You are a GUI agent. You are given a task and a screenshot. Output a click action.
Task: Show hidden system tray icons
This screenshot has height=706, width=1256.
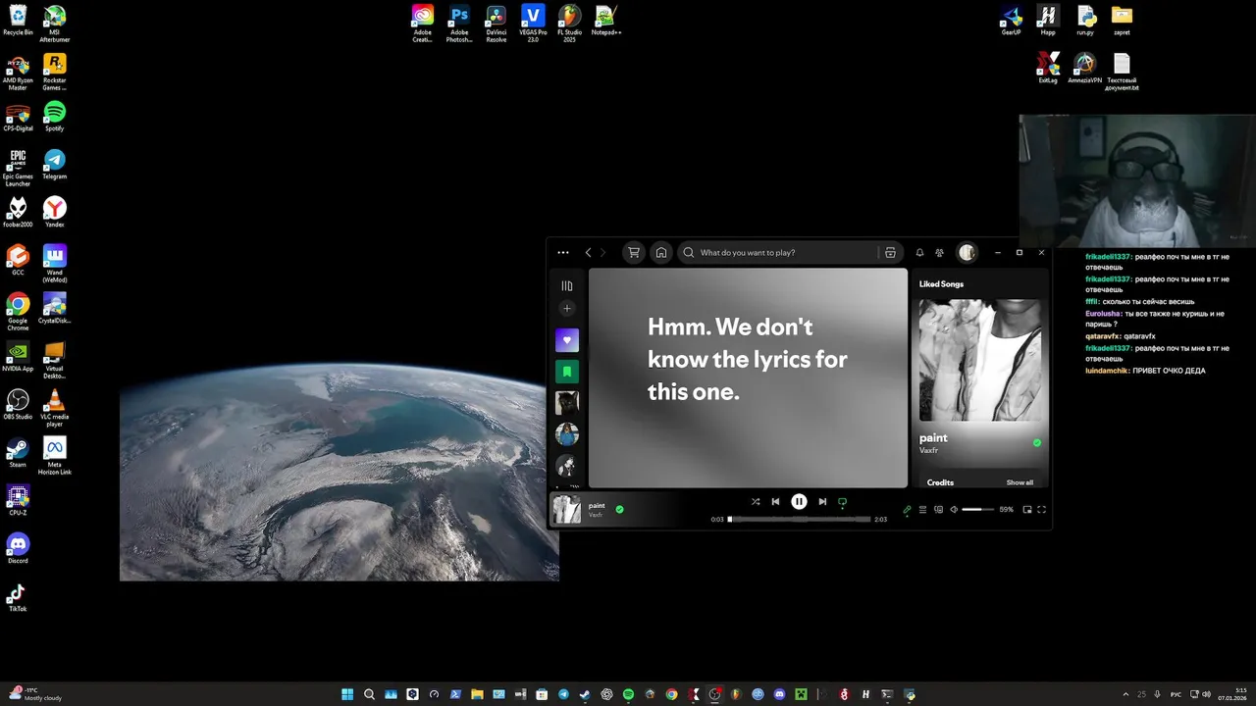(x=1125, y=694)
